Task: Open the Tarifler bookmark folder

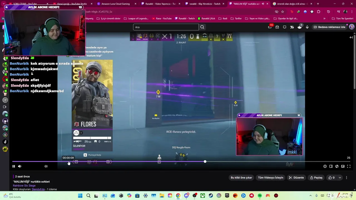Action: (x=236, y=19)
